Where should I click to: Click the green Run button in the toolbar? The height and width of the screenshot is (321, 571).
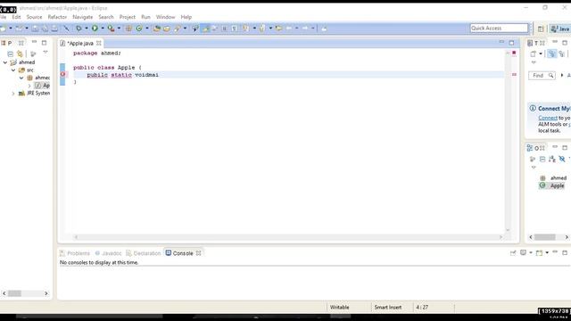click(x=95, y=28)
